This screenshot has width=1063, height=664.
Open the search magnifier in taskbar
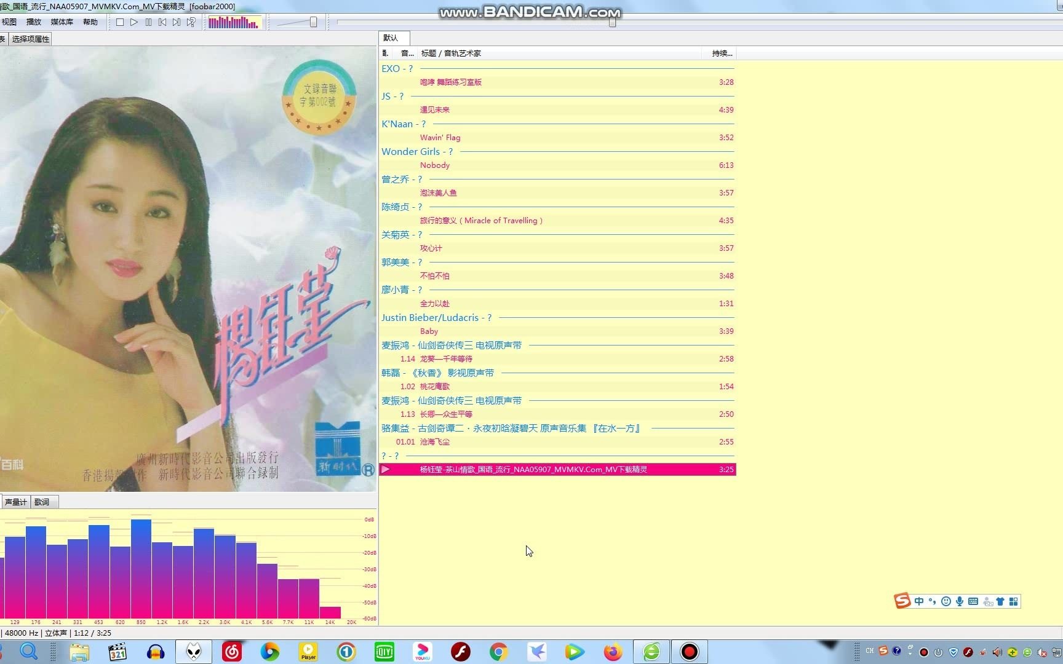(x=29, y=652)
